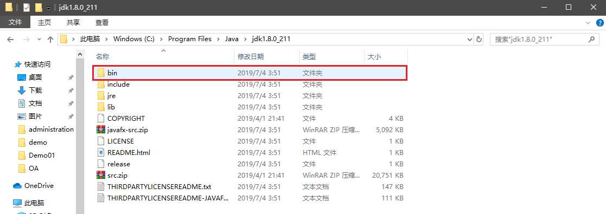The height and width of the screenshot is (214, 606).
Task: Sort by 名称 column header
Action: [x=103, y=57]
